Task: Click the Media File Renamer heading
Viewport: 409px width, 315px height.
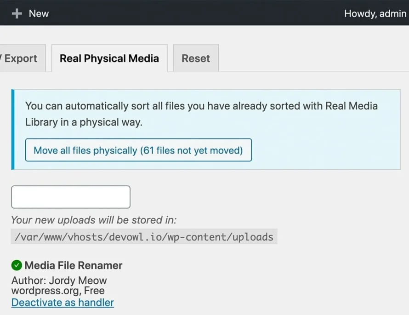Action: coord(73,265)
